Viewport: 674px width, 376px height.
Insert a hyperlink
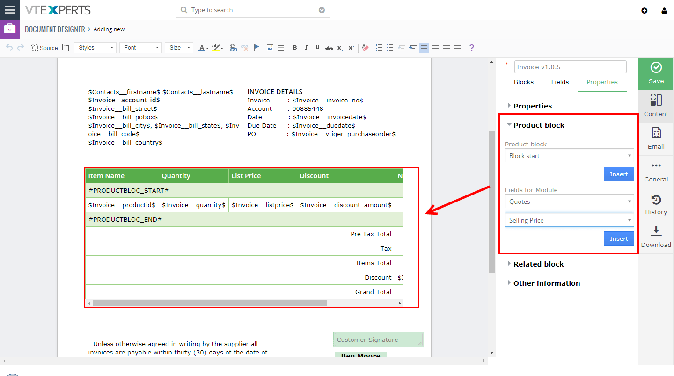[x=233, y=47]
